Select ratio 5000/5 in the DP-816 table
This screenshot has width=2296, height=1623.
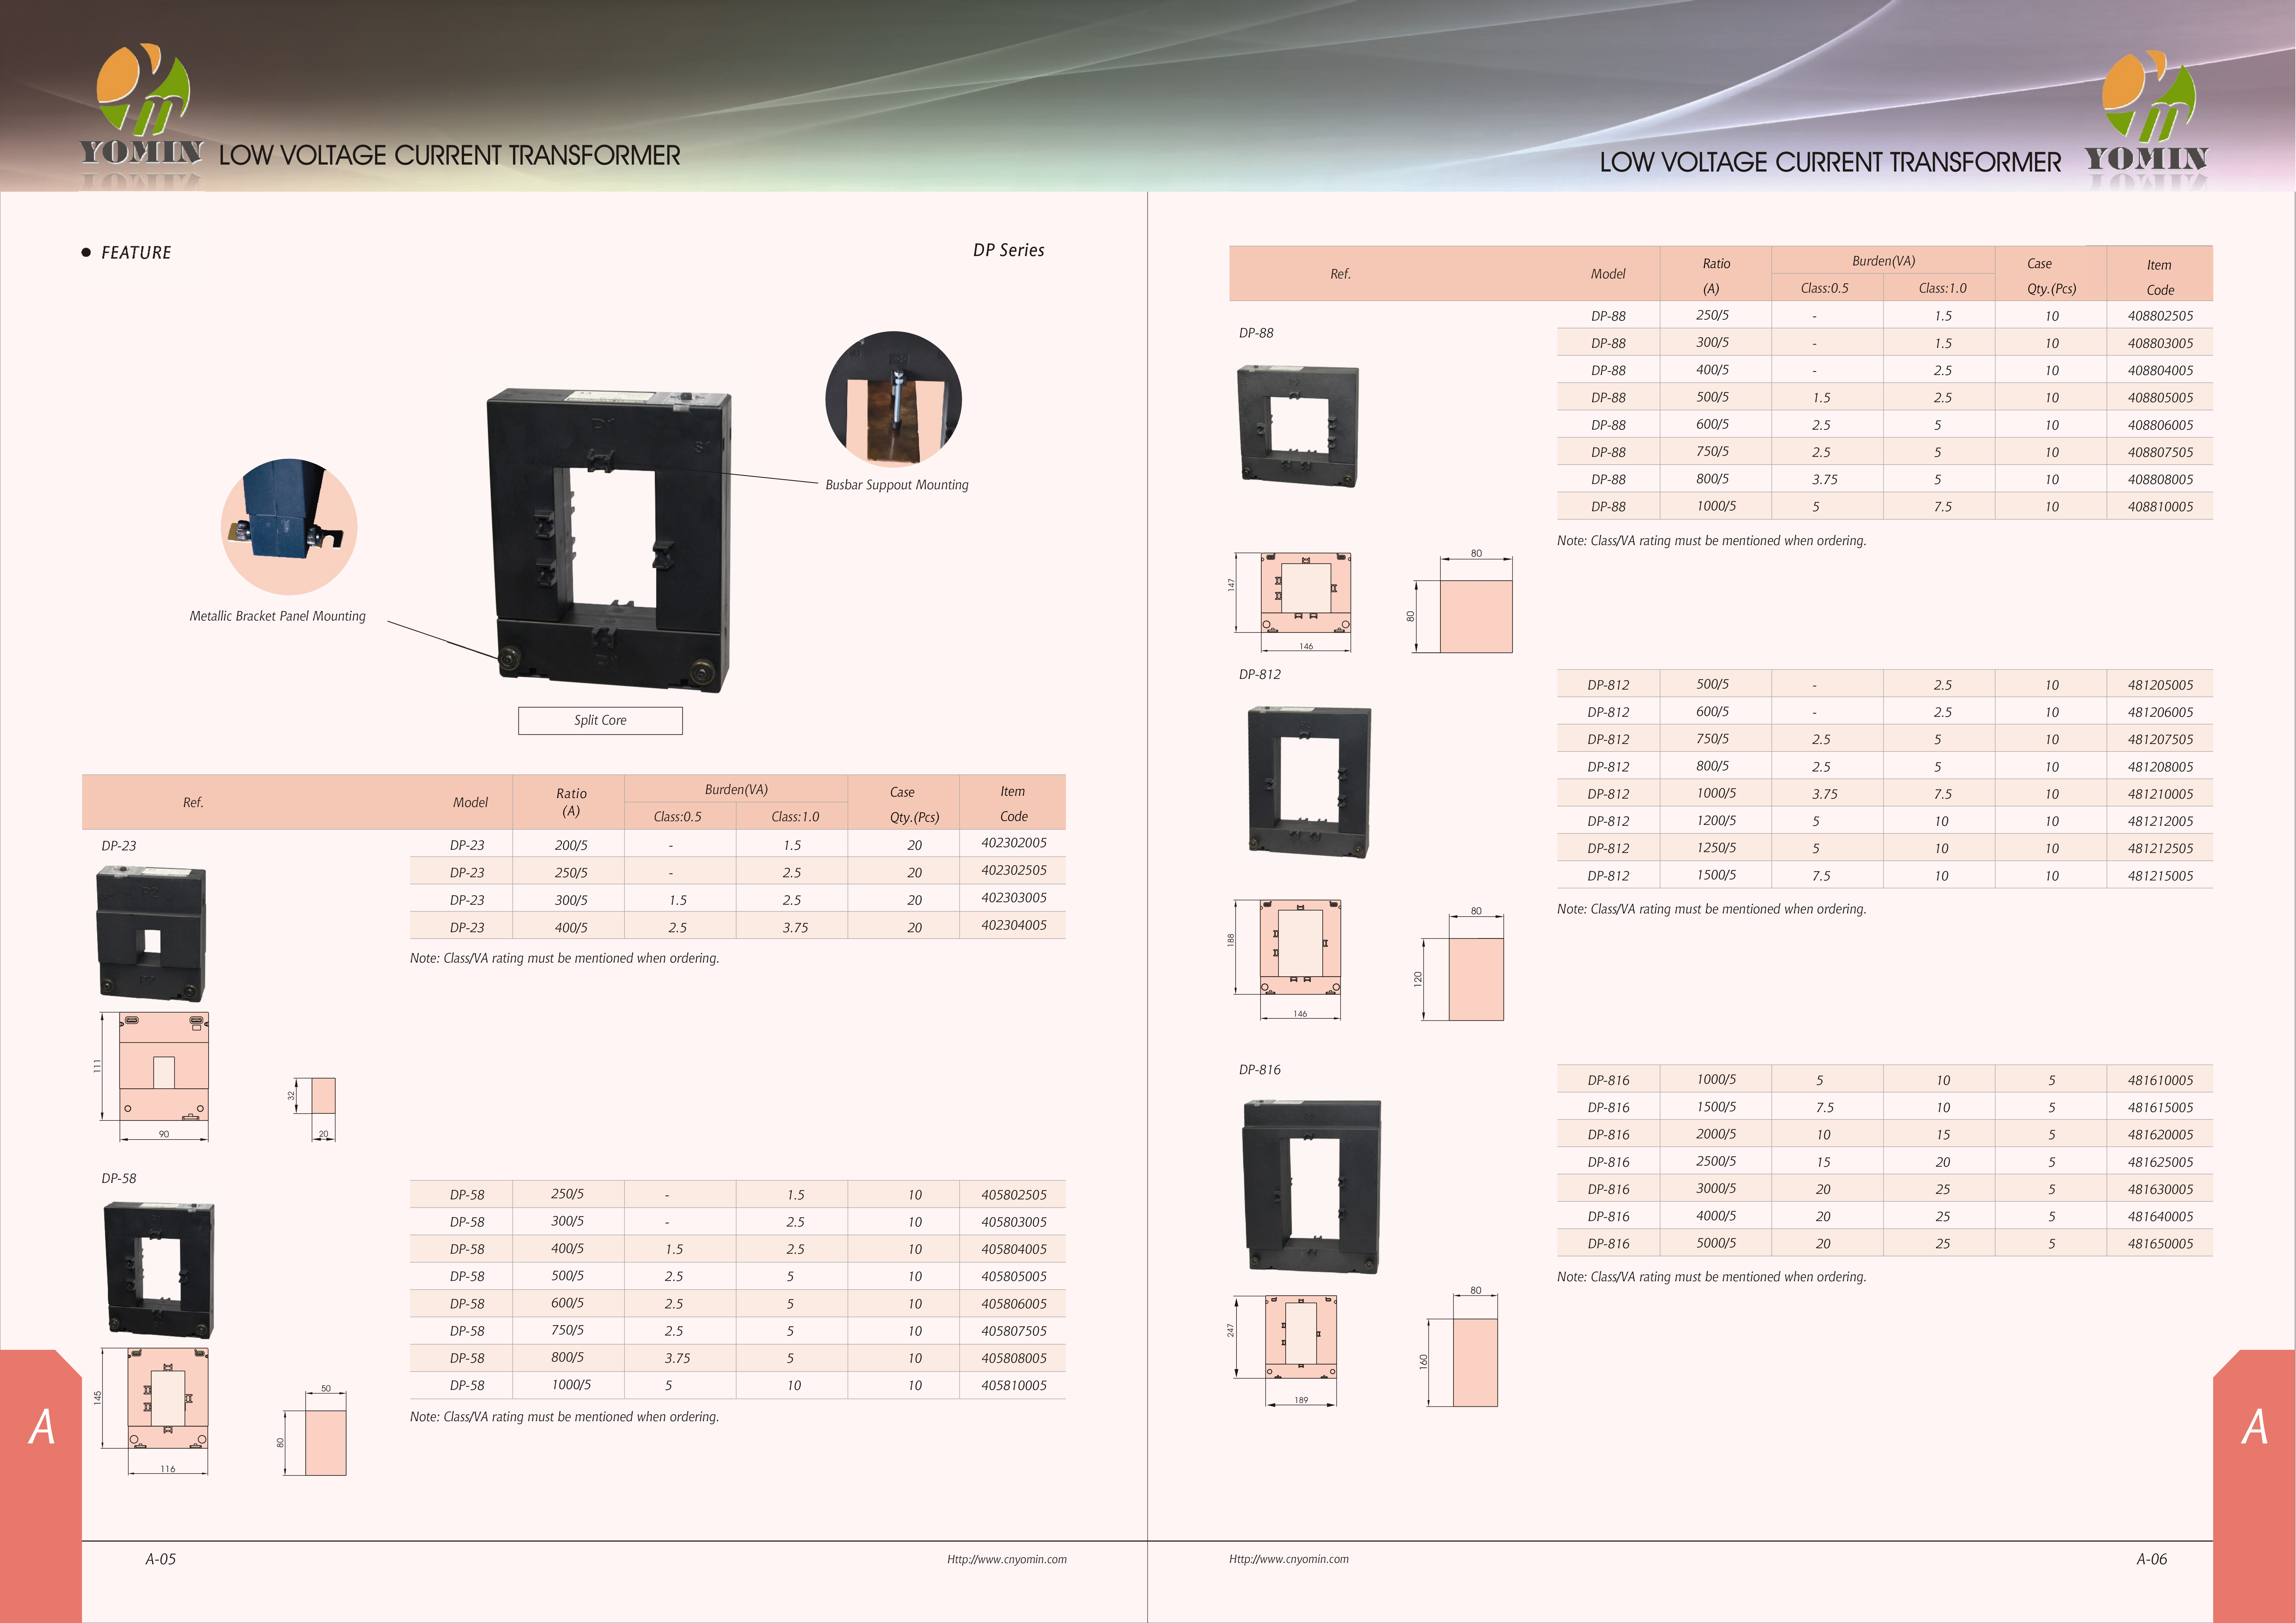1716,1243
